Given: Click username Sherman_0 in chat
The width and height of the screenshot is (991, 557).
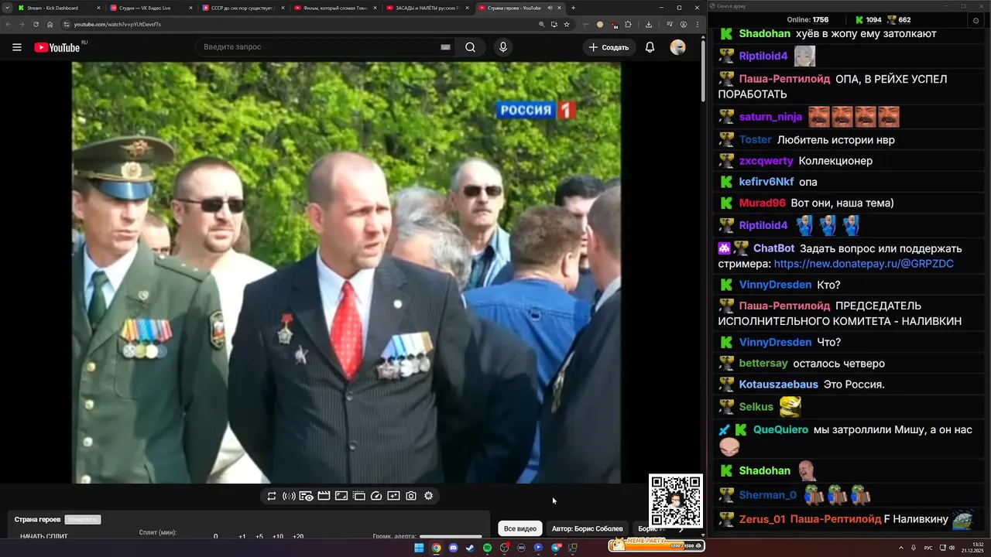Looking at the screenshot, I should [x=767, y=495].
